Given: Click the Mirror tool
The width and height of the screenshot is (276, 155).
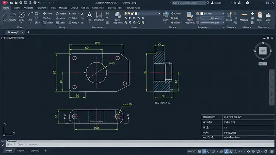Looking at the screenshot, I should pyautogui.click(x=61, y=18).
